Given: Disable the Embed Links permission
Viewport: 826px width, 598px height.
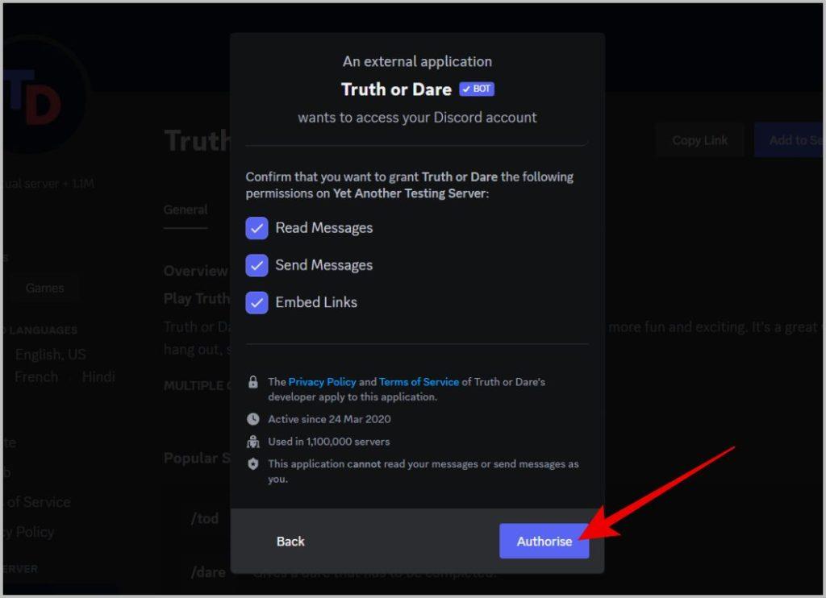Looking at the screenshot, I should [257, 303].
